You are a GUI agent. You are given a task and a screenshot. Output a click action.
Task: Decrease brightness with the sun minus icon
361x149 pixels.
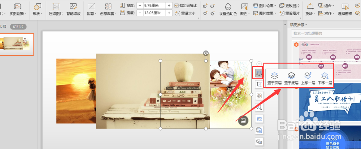[213, 14]
